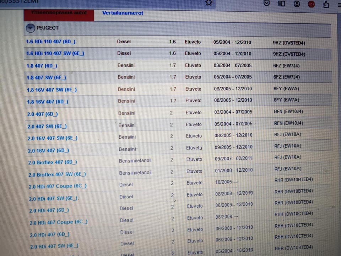The width and height of the screenshot is (341, 256).
Task: Open the 1.8 16V 407 SW (6E_) link
Action: (x=52, y=90)
